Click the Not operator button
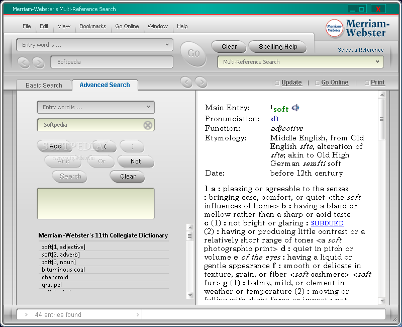The height and width of the screenshot is (327, 402). coord(136,161)
